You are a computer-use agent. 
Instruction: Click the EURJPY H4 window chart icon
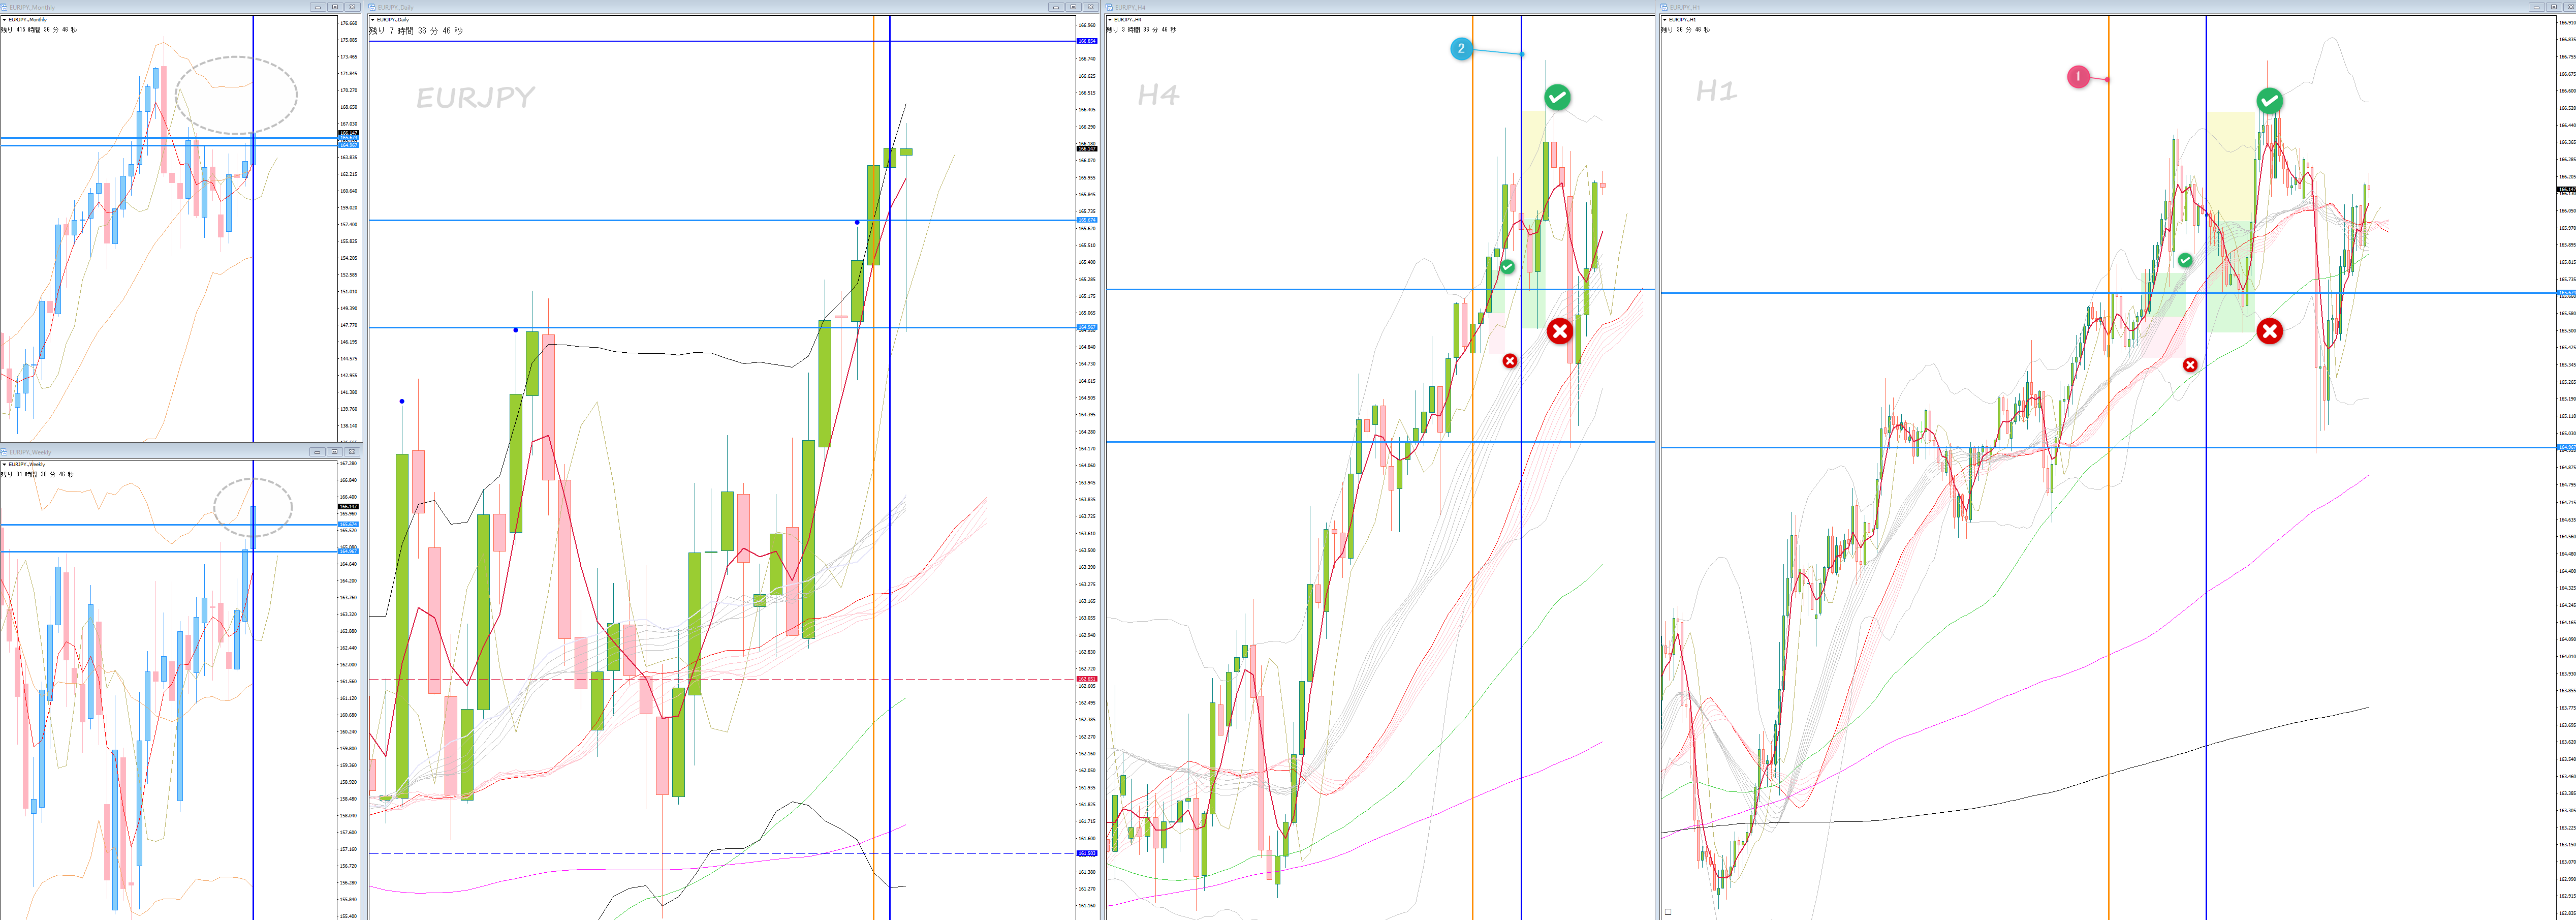point(1109,7)
